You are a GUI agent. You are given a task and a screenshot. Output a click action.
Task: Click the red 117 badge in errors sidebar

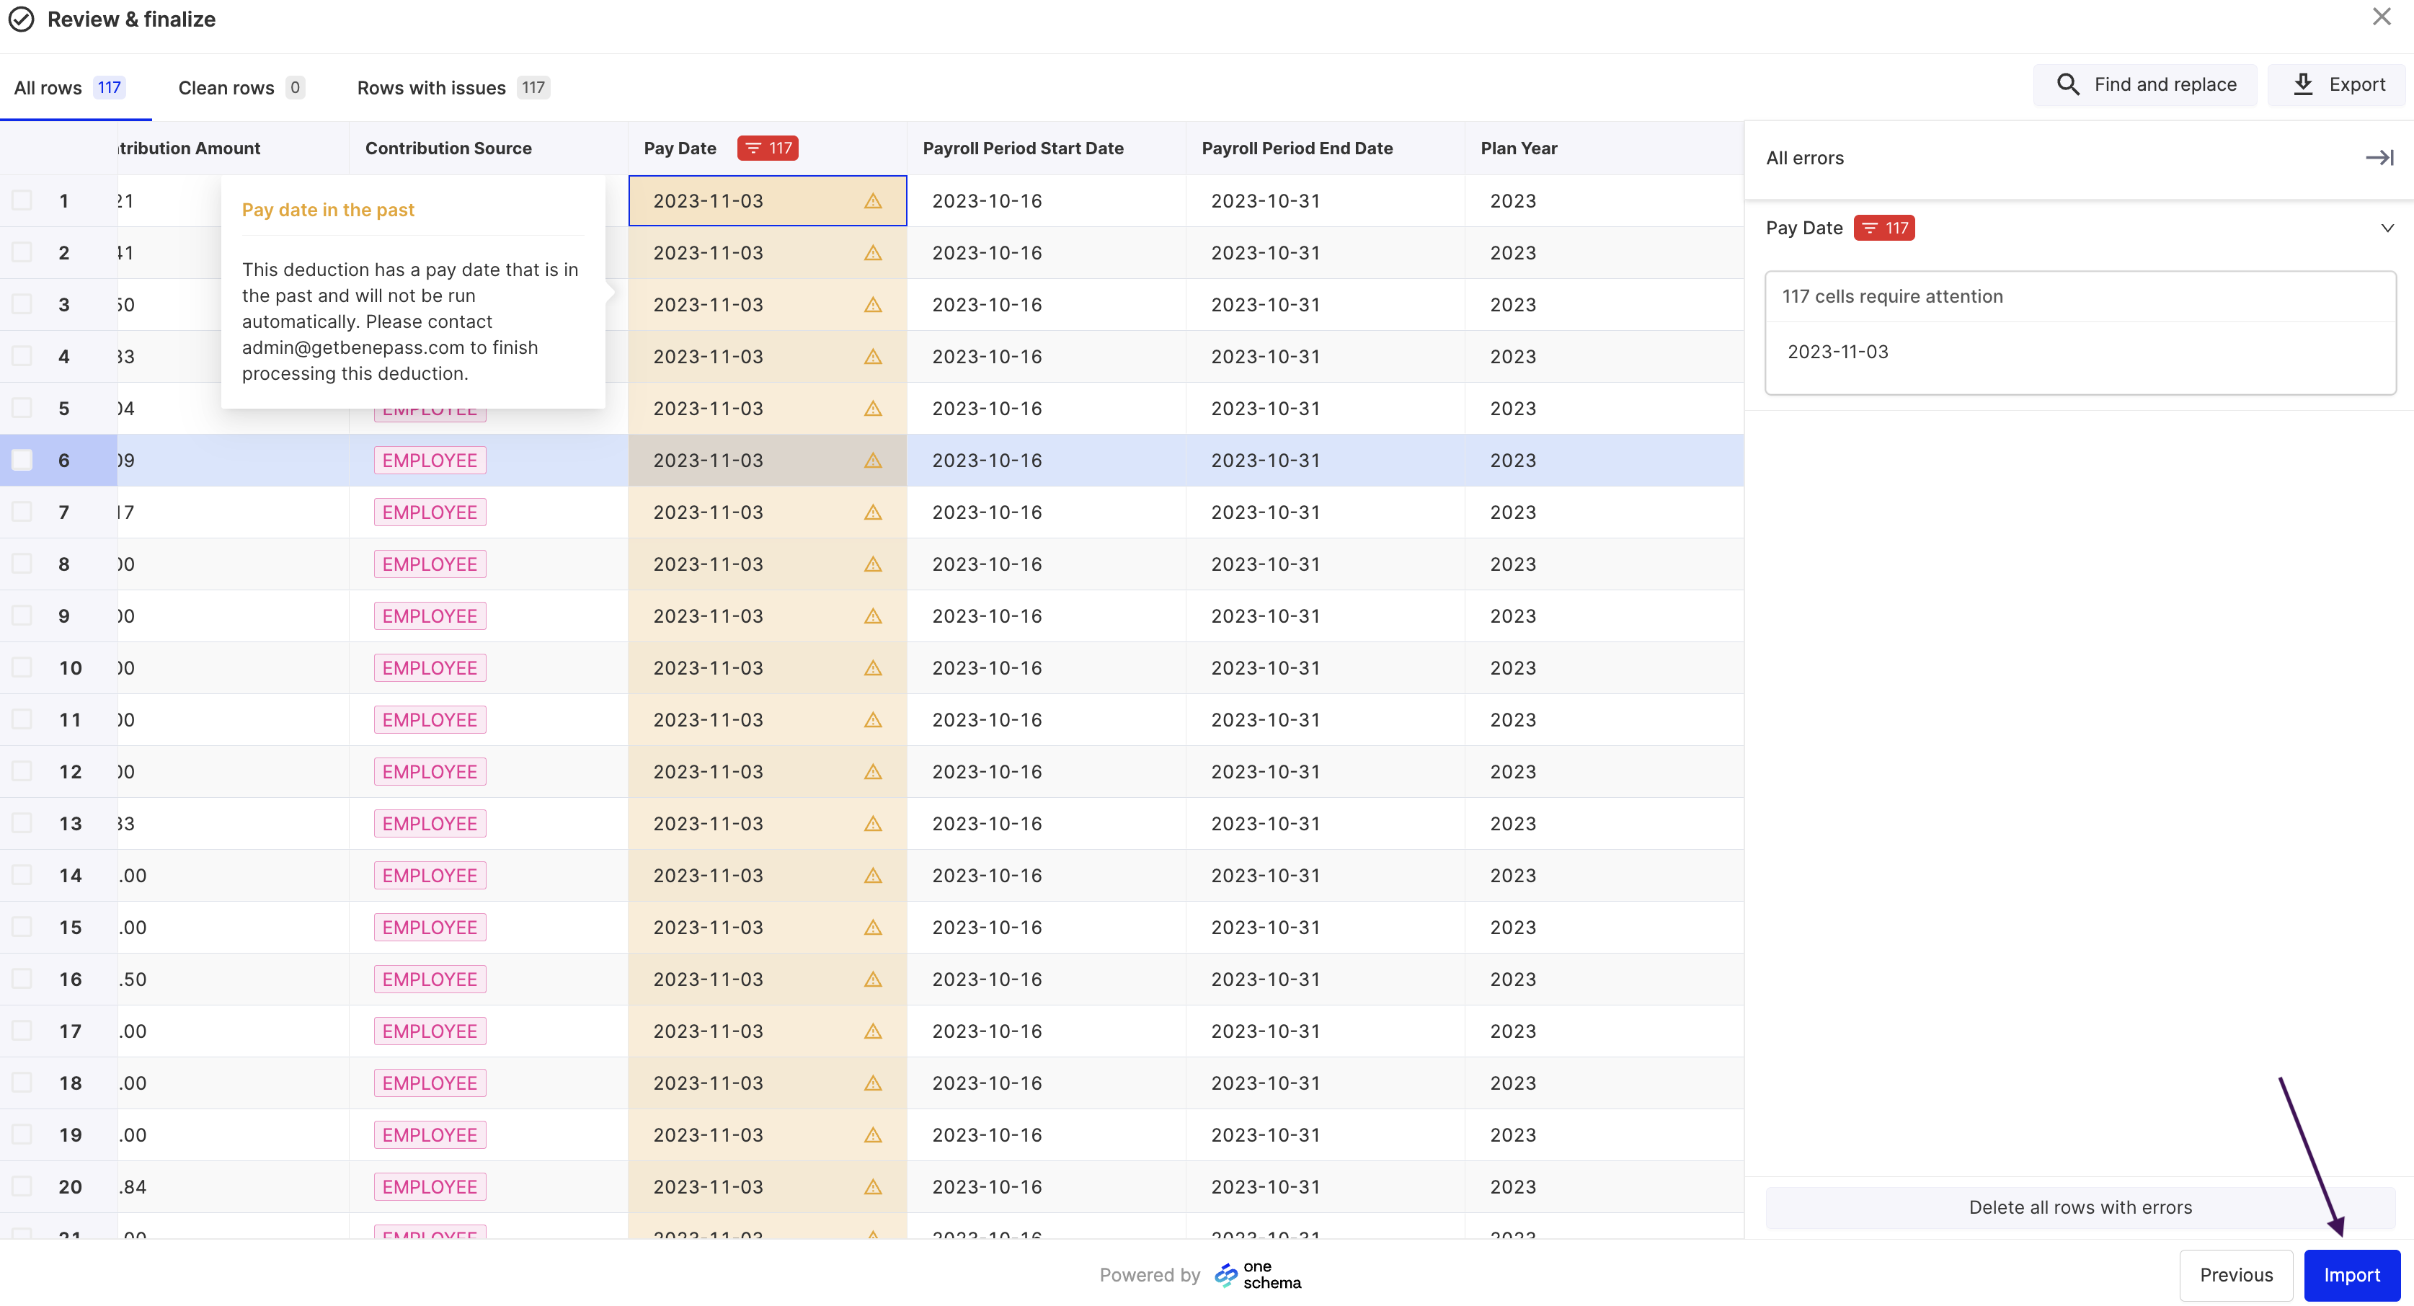coord(1883,228)
